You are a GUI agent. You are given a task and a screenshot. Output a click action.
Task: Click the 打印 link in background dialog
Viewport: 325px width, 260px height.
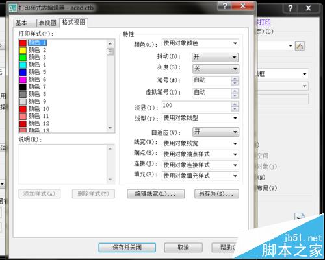265,22
